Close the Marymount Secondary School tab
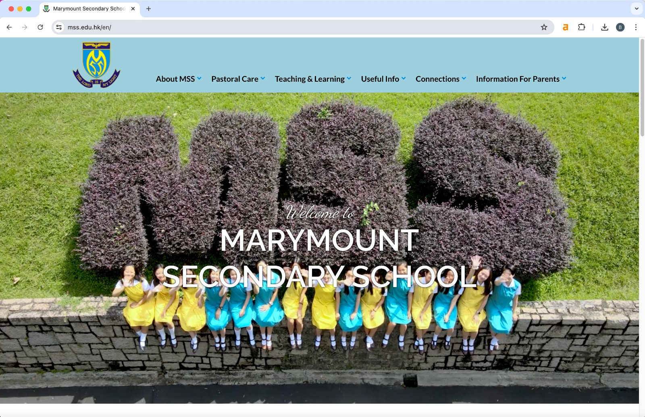The width and height of the screenshot is (645, 417). tap(133, 8)
